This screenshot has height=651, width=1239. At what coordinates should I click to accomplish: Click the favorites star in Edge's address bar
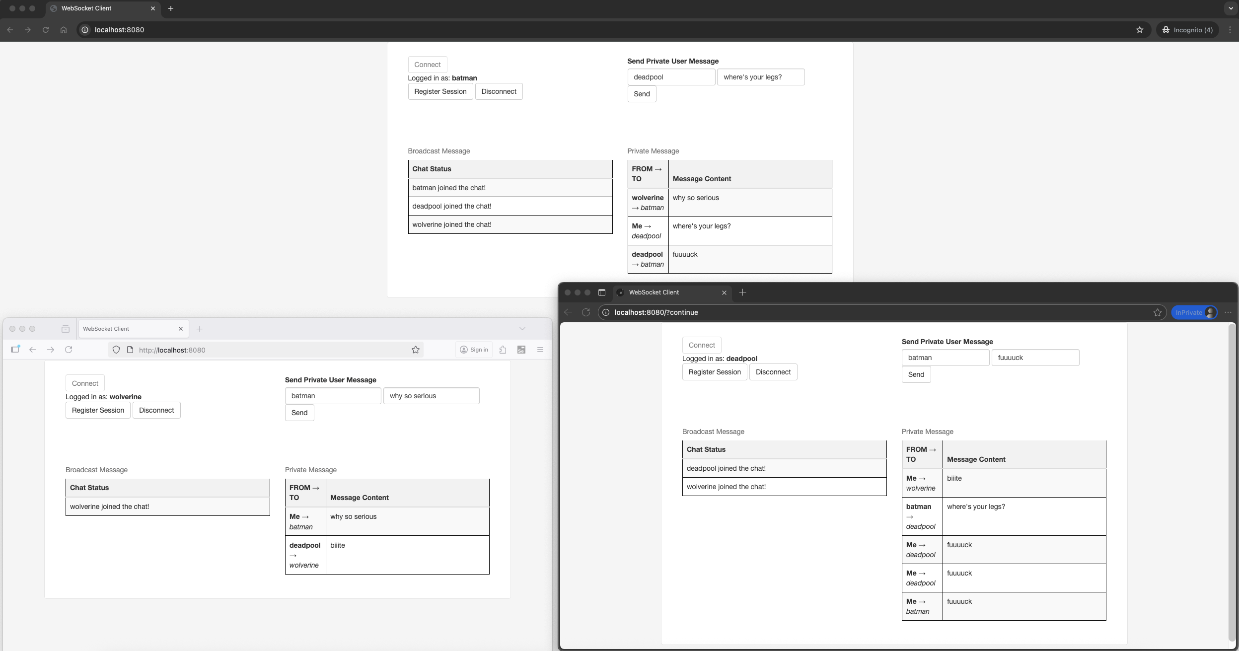(x=1158, y=312)
